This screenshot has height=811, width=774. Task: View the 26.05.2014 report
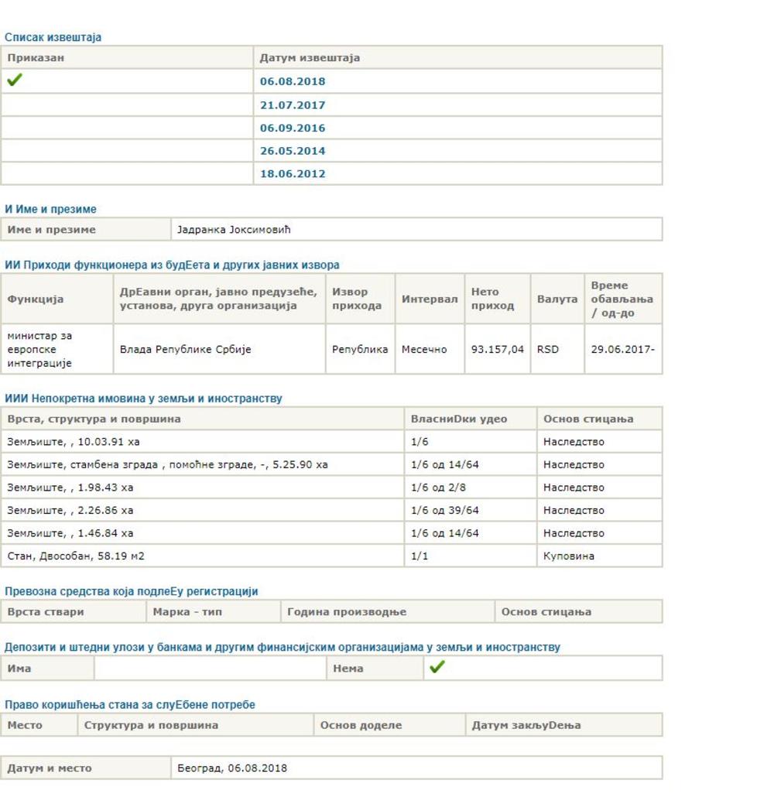[x=292, y=151]
